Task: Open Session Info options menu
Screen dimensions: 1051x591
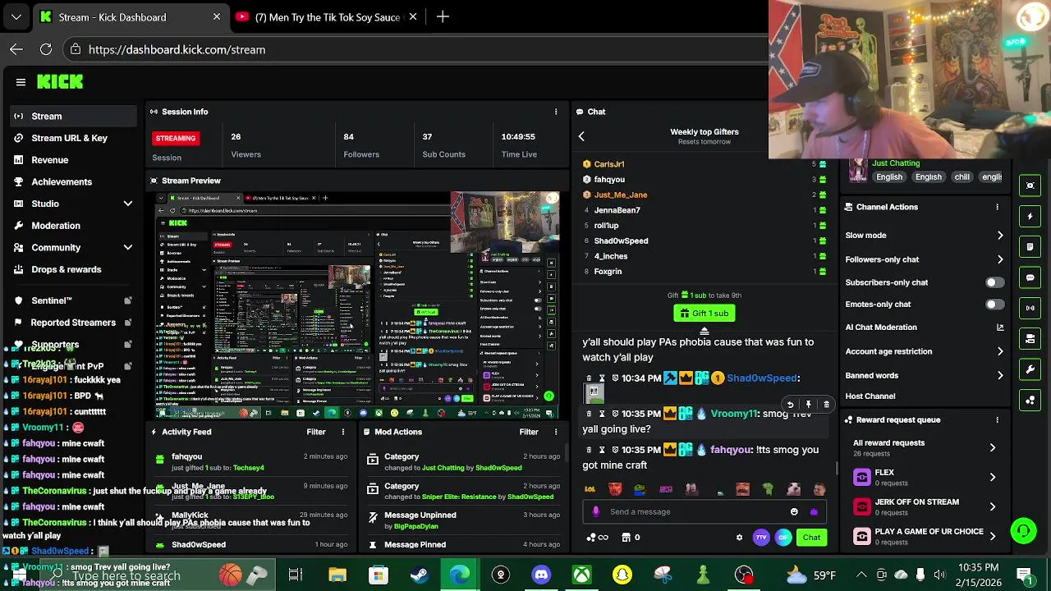Action: coord(556,112)
